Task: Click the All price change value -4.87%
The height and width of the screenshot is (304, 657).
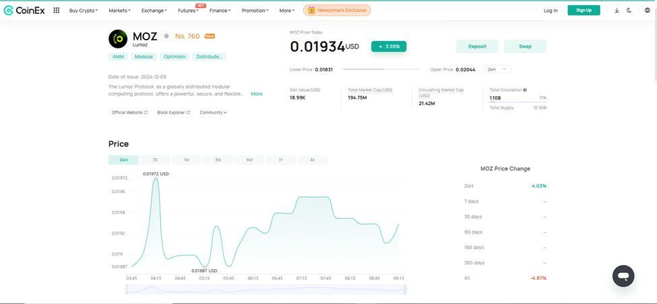Action: point(538,278)
